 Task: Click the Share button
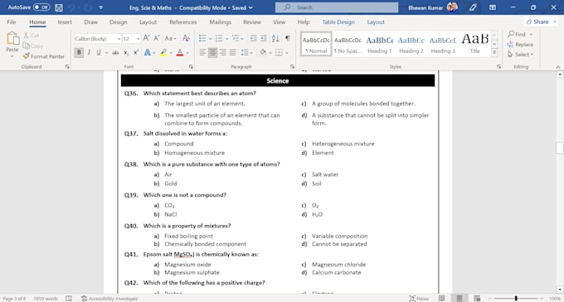click(541, 22)
